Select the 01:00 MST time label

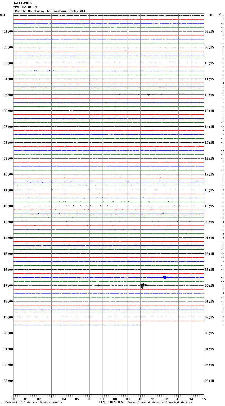click(x=8, y=31)
